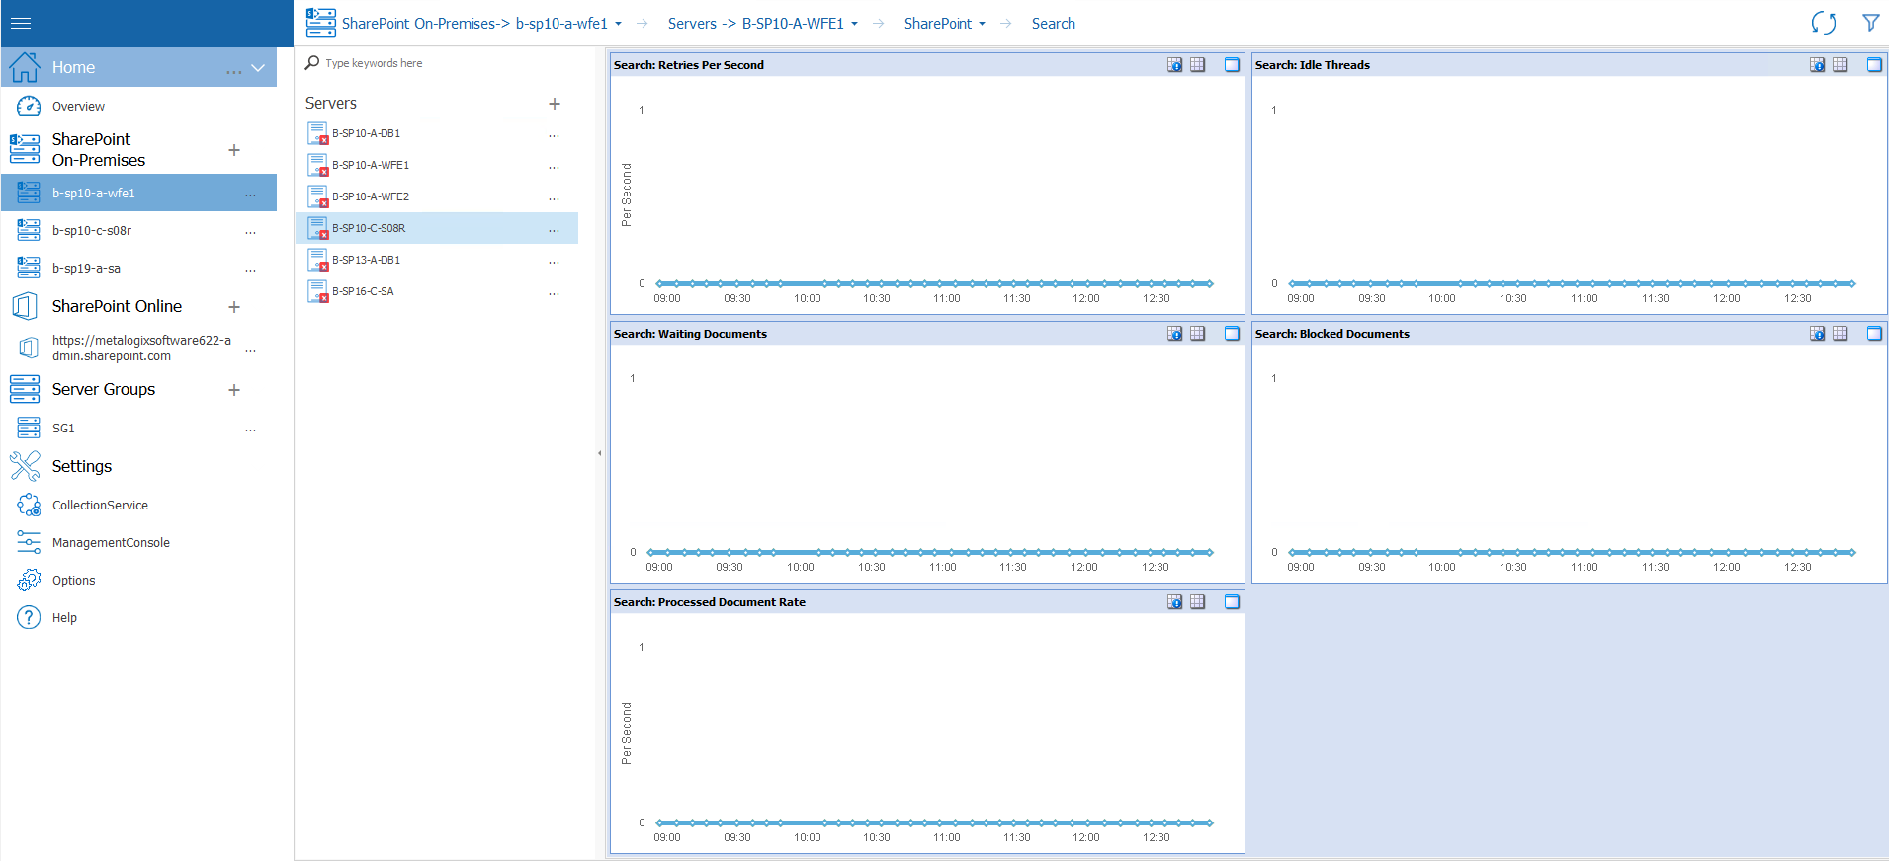Select server B-SP10-A-WFE1 in list

[370, 165]
